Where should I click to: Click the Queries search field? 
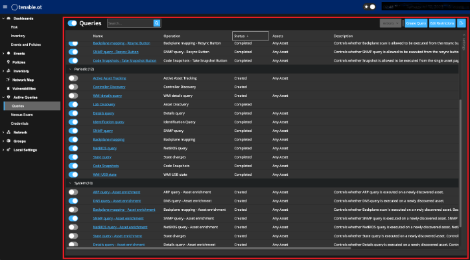tap(130, 23)
